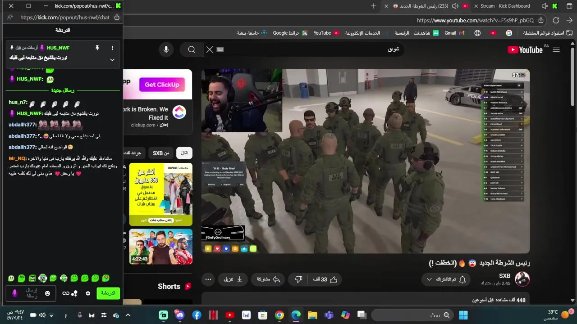This screenshot has height=324, width=577.
Task: Open the SXB channel avatar
Action: coord(522,279)
